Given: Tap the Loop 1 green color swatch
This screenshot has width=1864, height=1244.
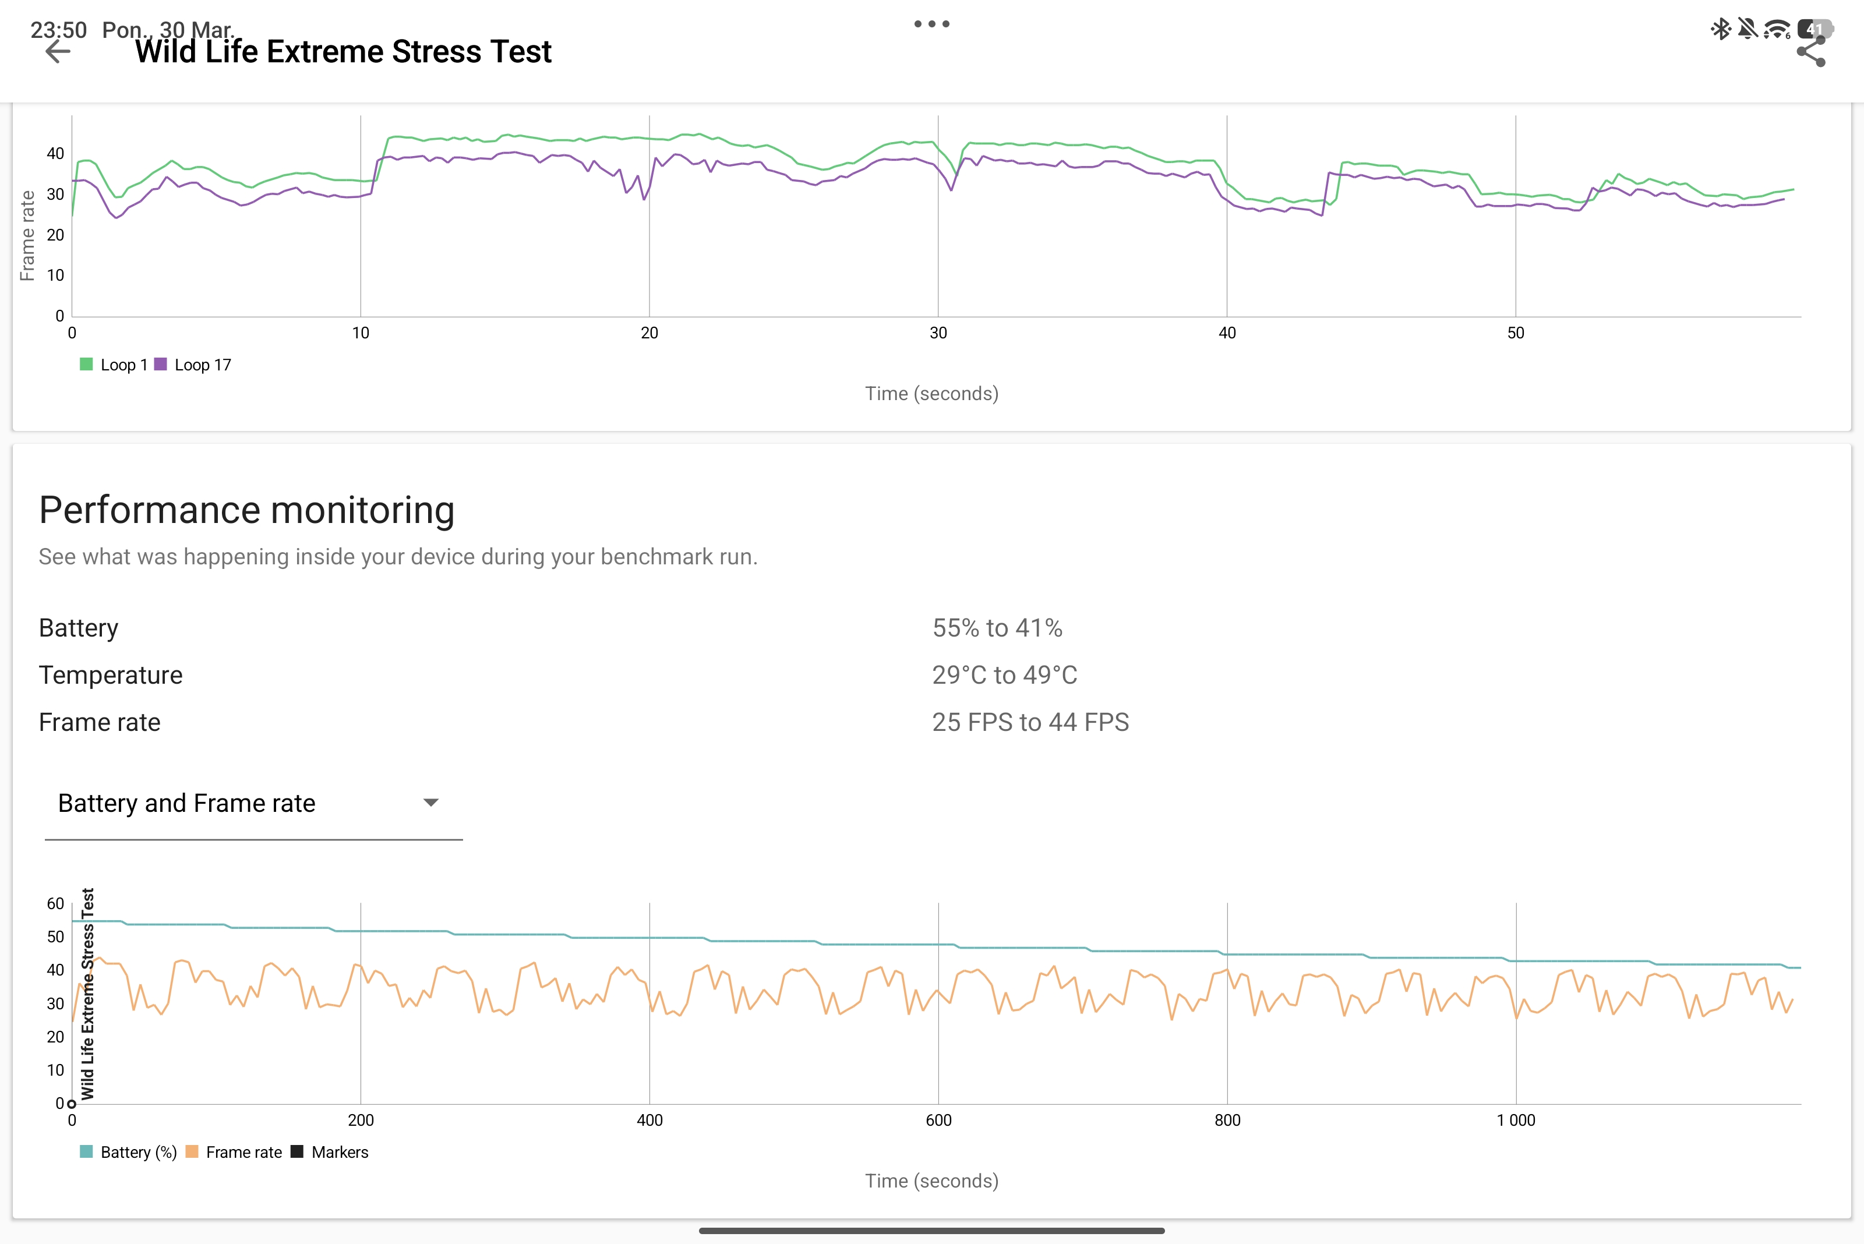Looking at the screenshot, I should 86,364.
